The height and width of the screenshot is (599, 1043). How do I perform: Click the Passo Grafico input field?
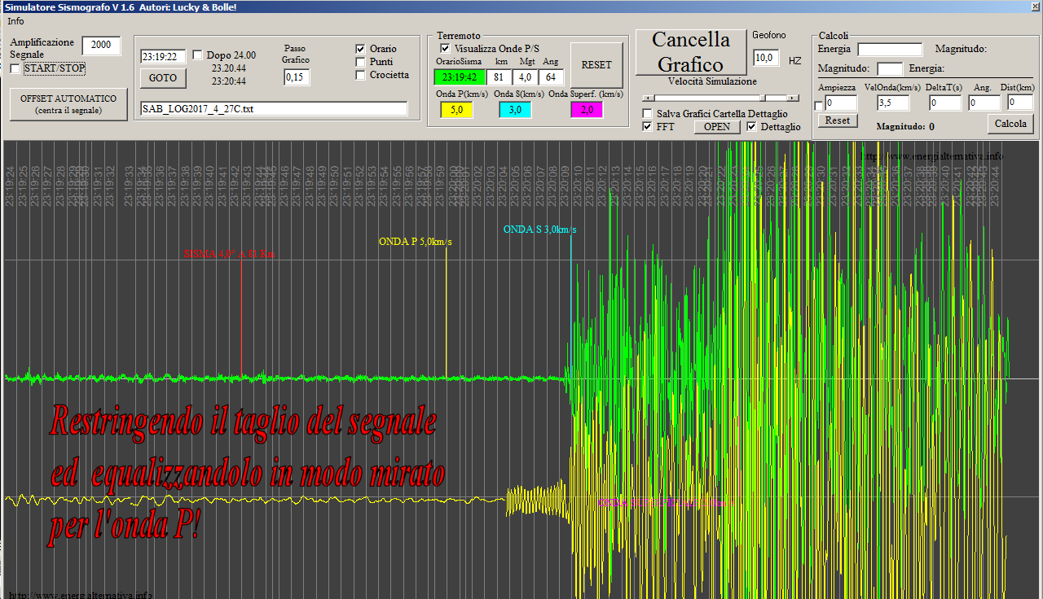297,77
